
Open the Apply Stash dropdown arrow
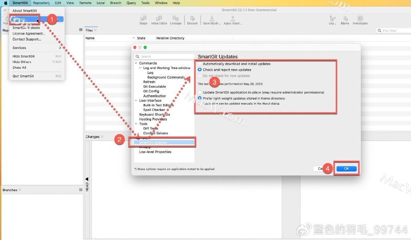coord(241,24)
